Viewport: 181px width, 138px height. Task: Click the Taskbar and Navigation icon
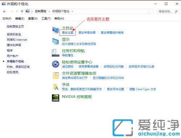(55, 53)
